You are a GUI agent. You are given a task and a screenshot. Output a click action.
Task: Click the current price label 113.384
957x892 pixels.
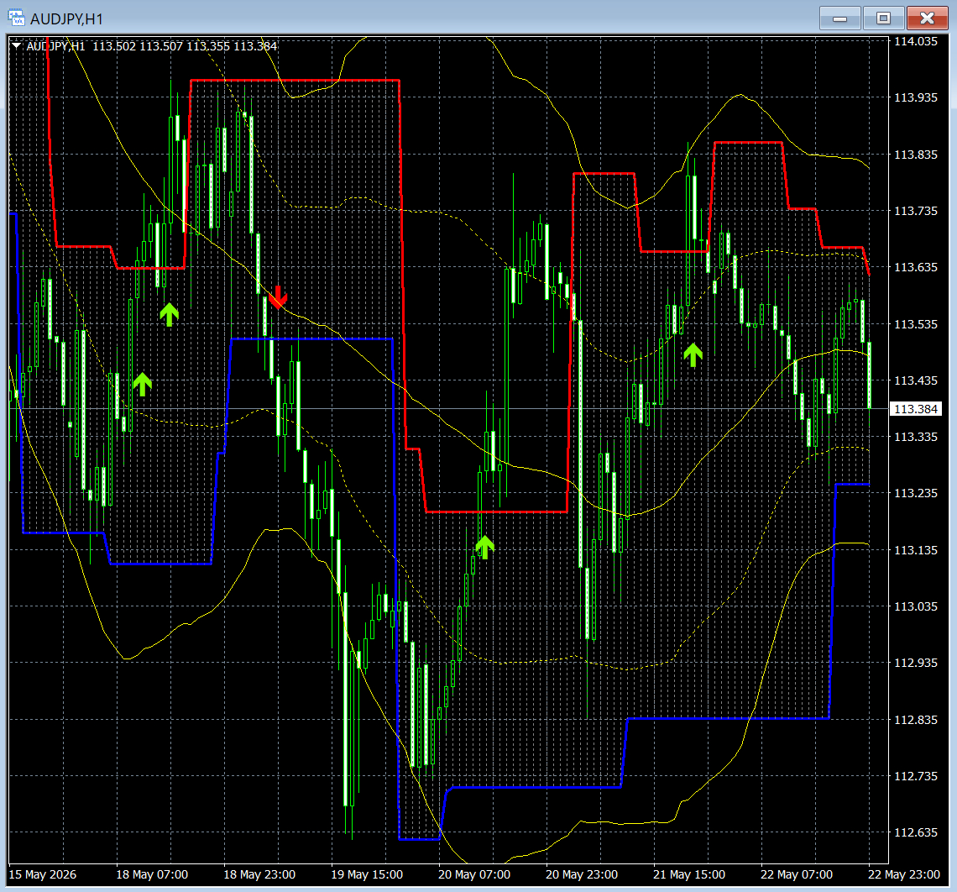pyautogui.click(x=916, y=409)
